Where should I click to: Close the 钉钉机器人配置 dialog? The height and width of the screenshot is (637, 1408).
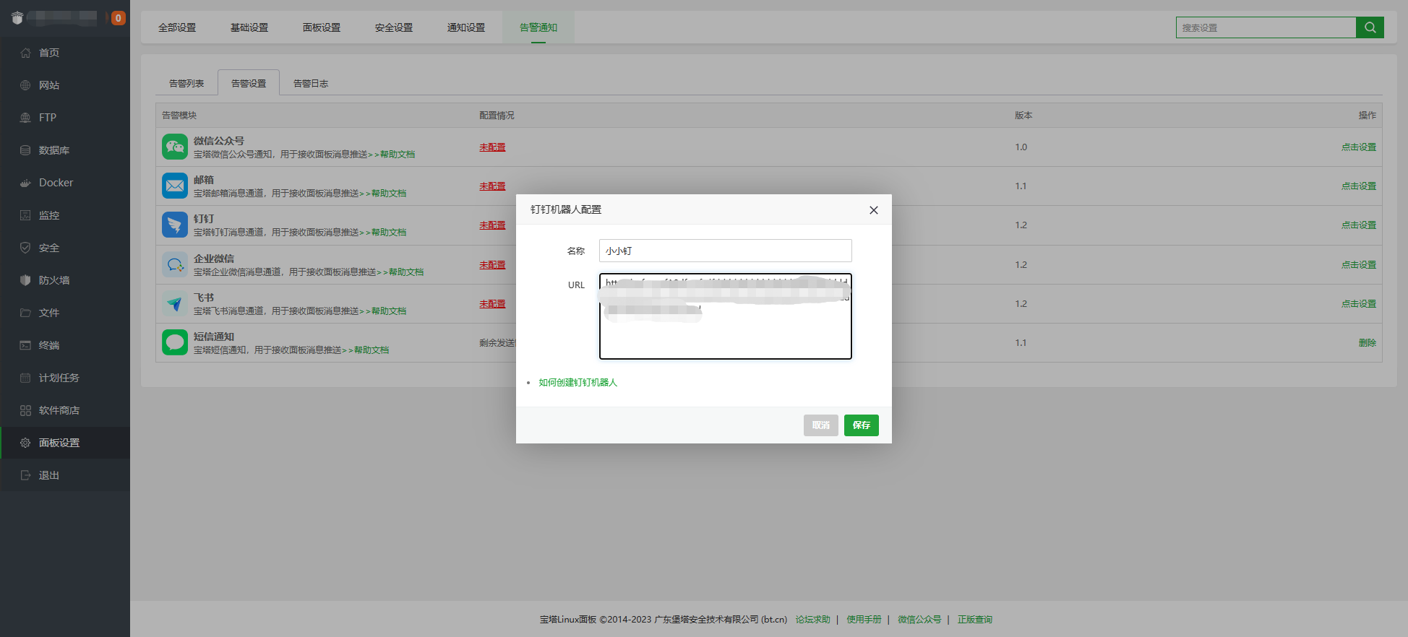coord(873,210)
